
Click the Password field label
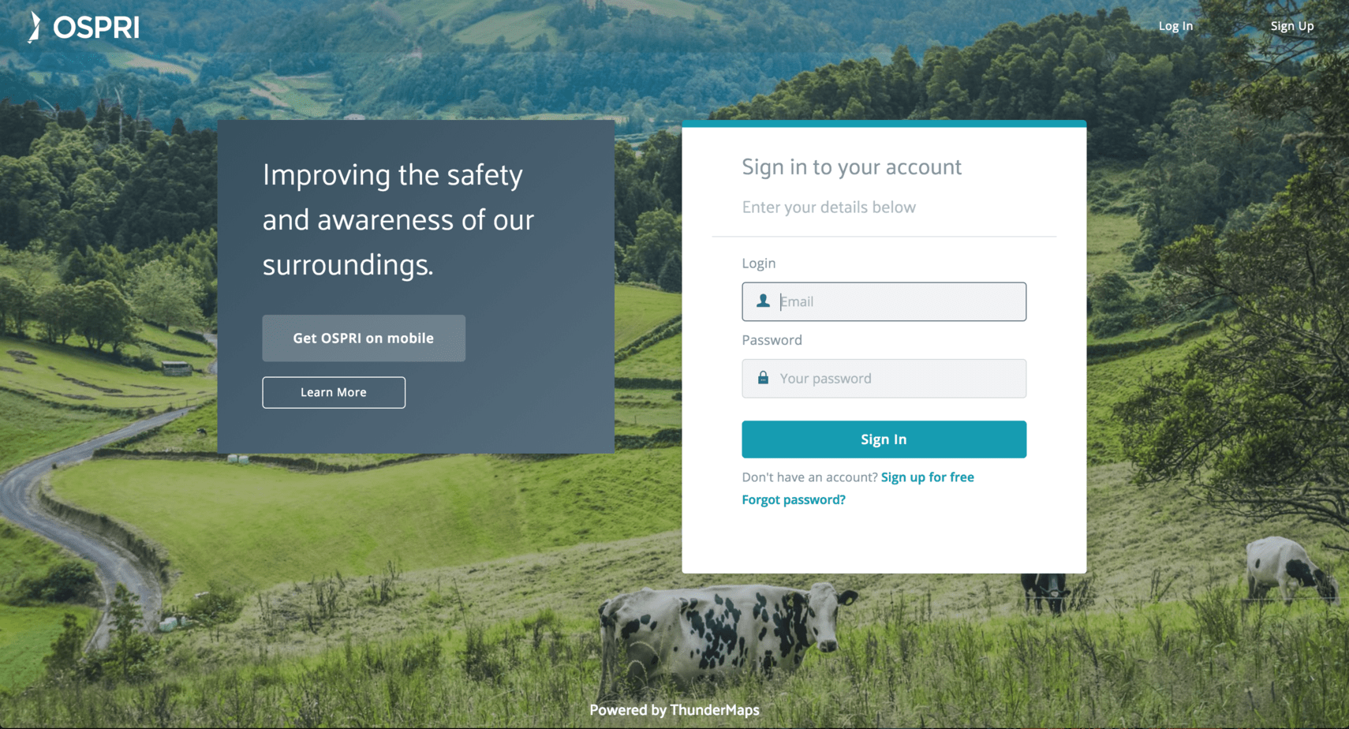(772, 340)
